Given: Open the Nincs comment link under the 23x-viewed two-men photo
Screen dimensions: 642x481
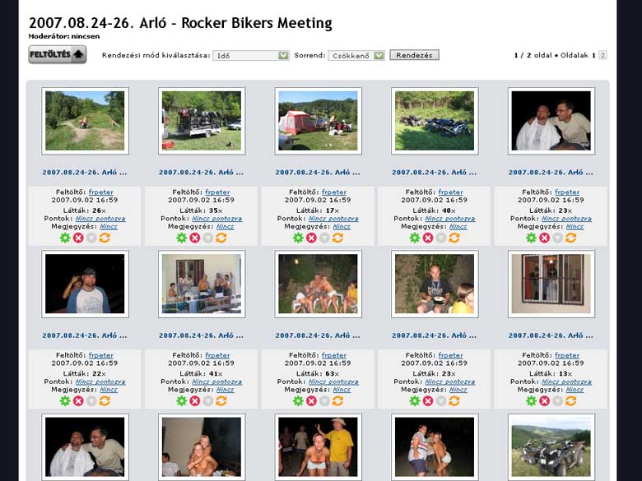Looking at the screenshot, I should pyautogui.click(x=575, y=226).
